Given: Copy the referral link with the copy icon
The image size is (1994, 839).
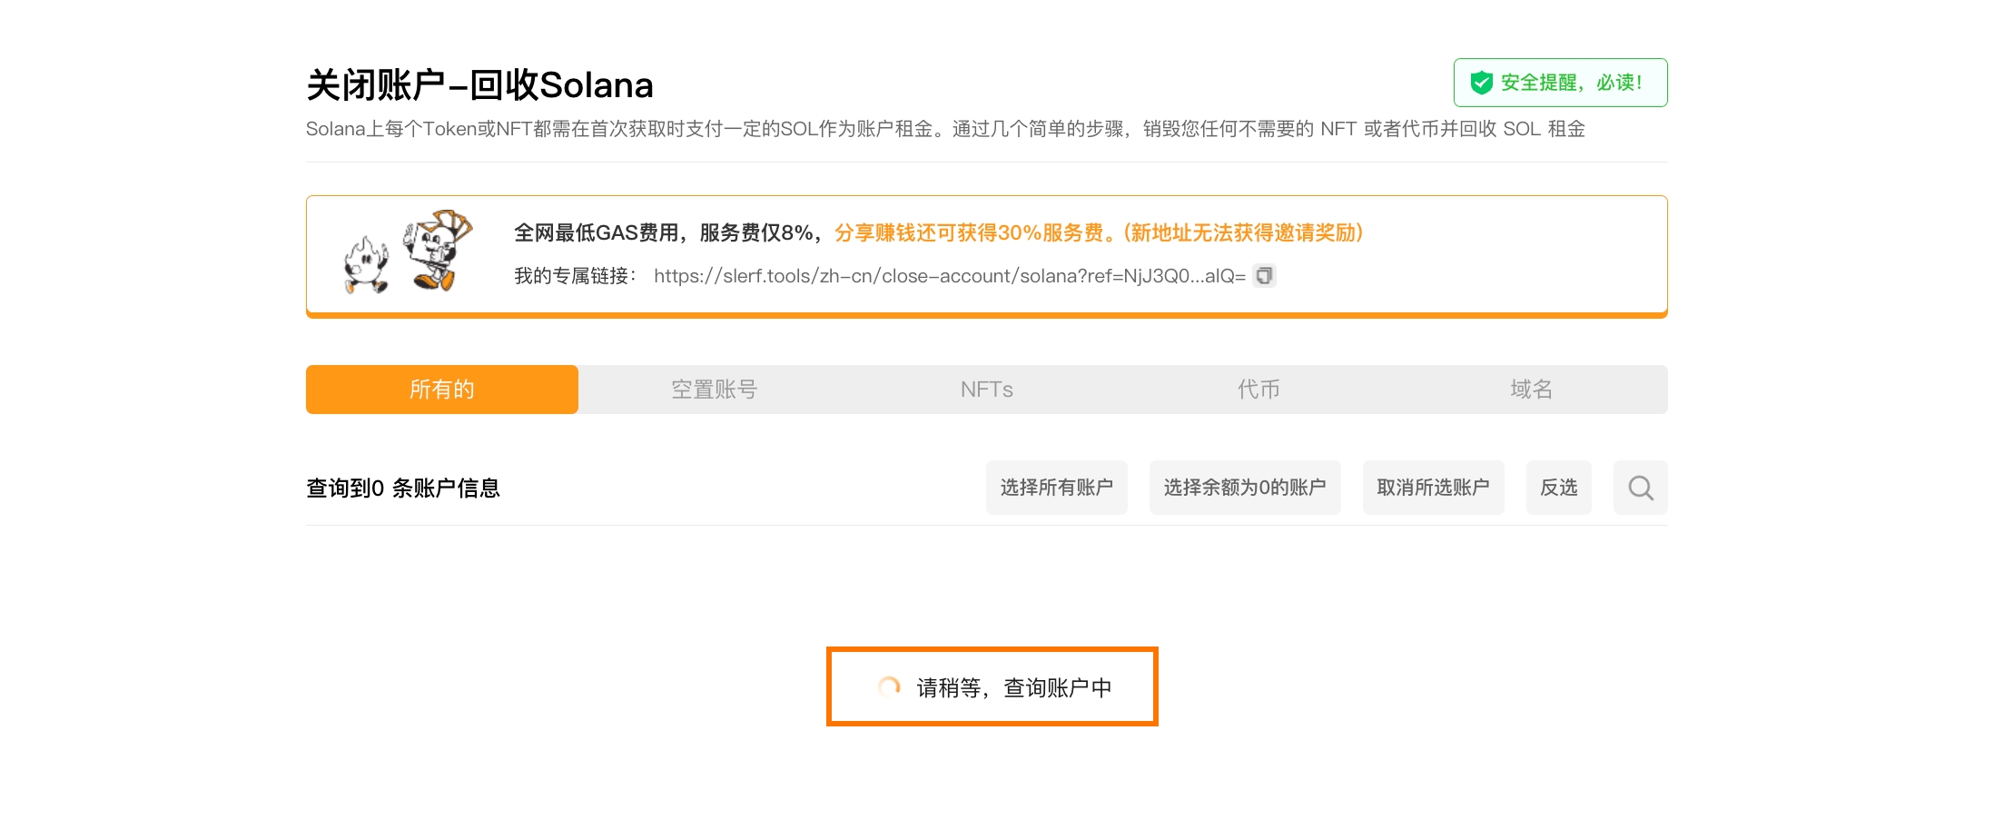Looking at the screenshot, I should click(x=1264, y=275).
